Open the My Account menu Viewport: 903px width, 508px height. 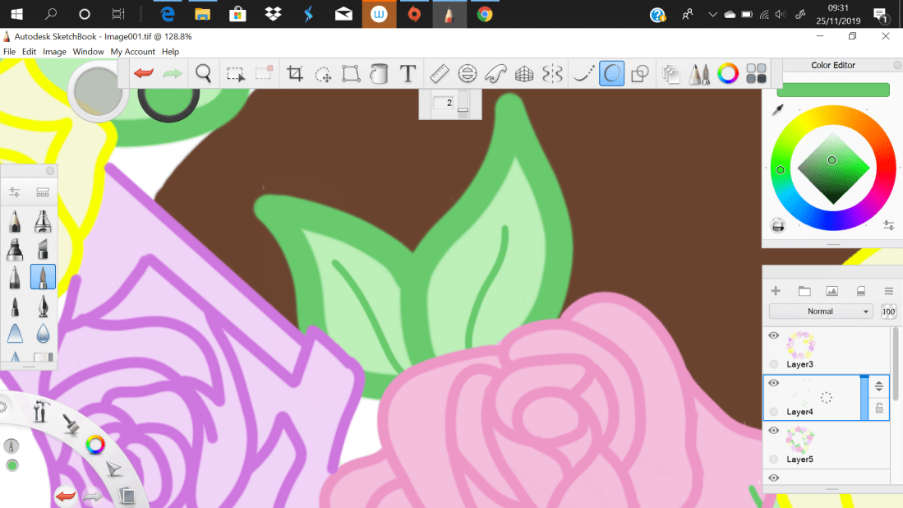132,51
